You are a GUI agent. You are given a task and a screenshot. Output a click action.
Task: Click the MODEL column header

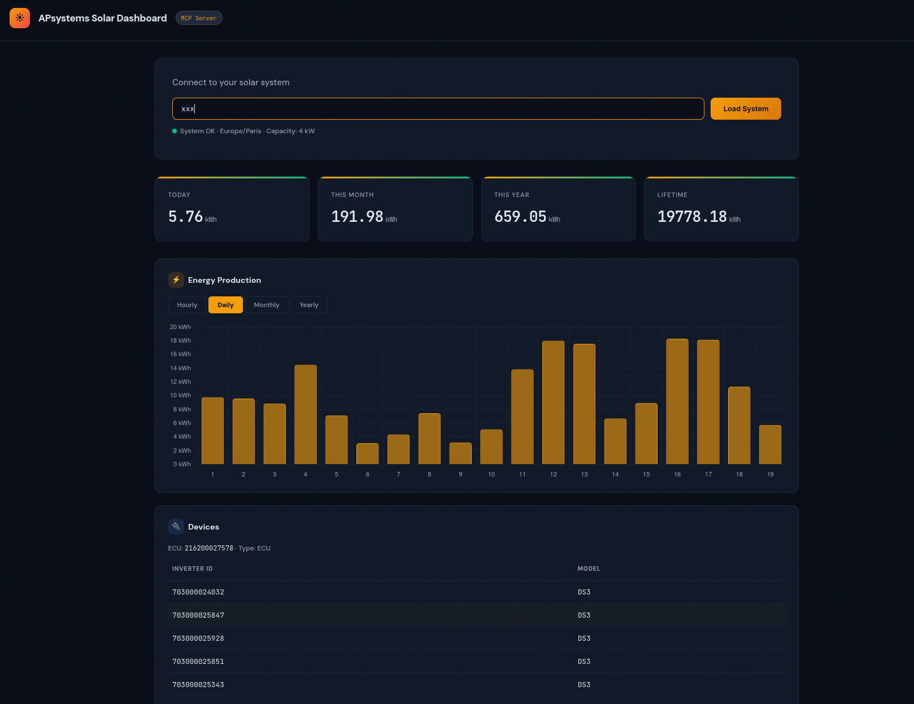[x=589, y=569]
